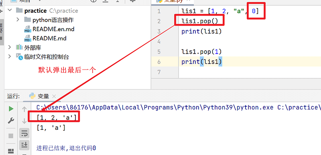Open restore layout icon in run panel
The width and height of the screenshot is (321, 155).
click(x=11, y=151)
